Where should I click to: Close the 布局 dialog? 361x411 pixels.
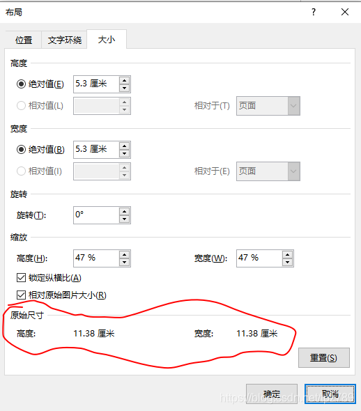tap(345, 12)
